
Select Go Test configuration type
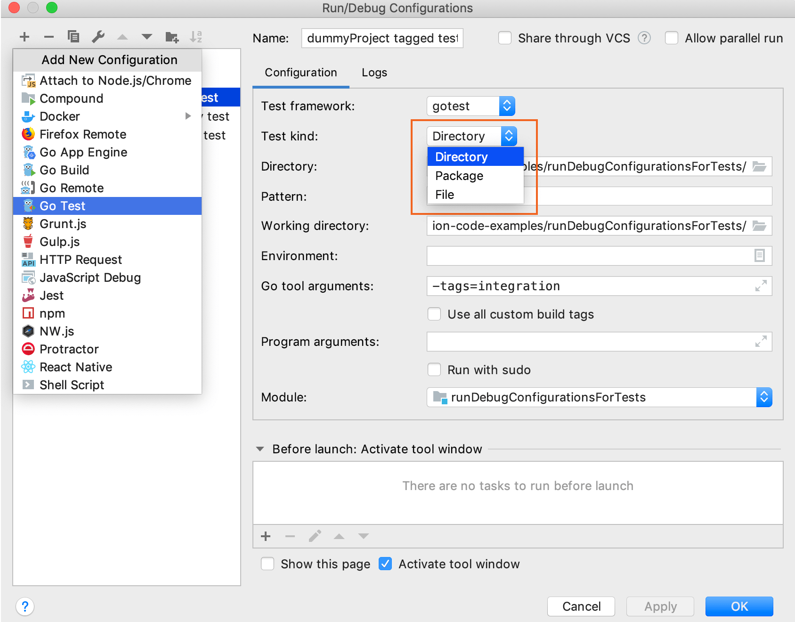pos(107,206)
